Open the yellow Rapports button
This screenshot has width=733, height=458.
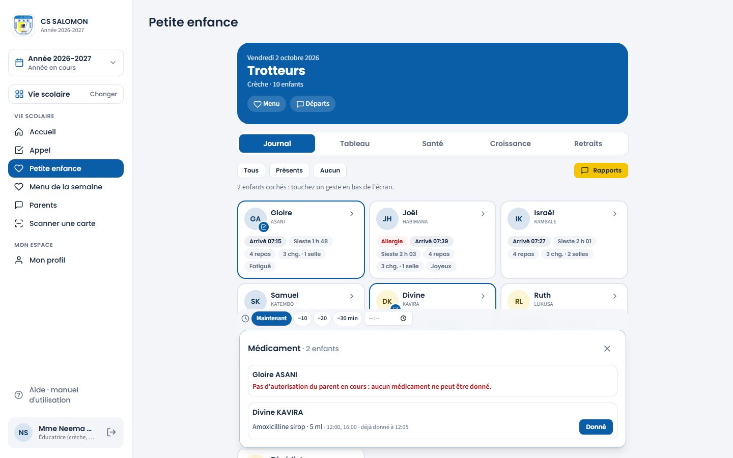pos(601,170)
